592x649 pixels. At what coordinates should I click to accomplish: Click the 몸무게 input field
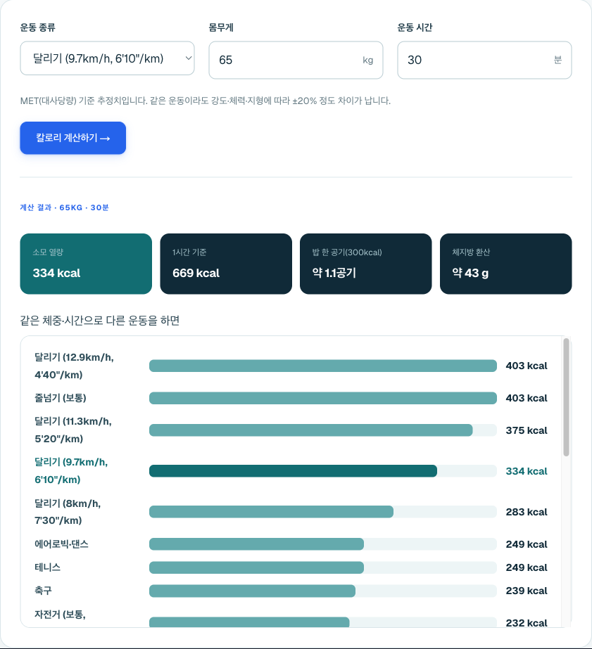pyautogui.click(x=296, y=60)
